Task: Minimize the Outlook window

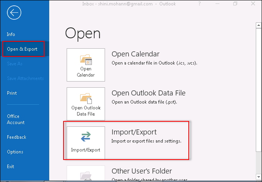Action: [217, 3]
